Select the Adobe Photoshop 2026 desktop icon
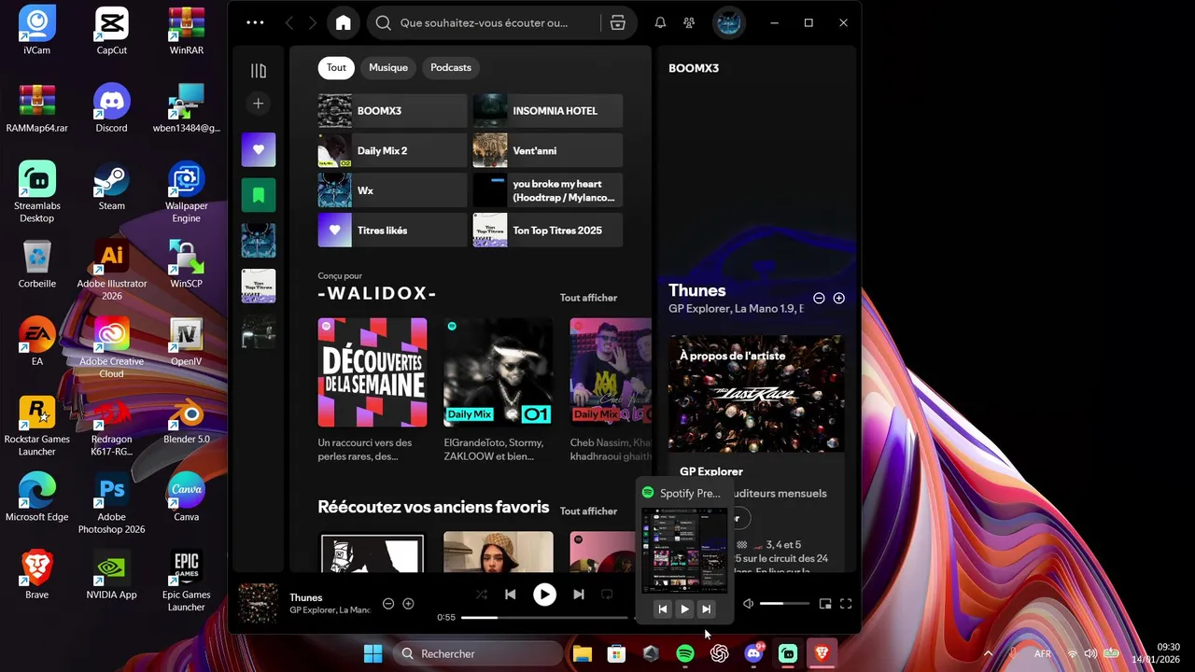 (x=111, y=503)
